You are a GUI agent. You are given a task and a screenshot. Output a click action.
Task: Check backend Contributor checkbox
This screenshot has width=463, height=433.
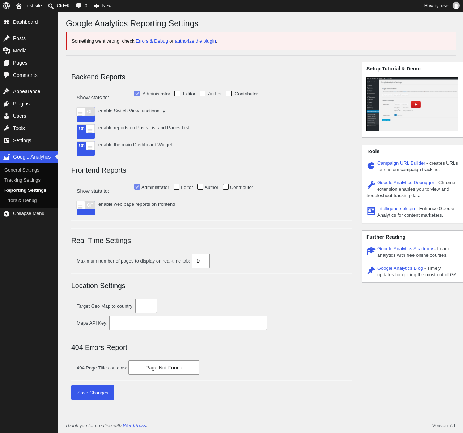[229, 94]
